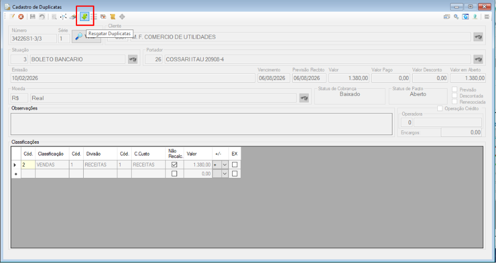Click the lookup button beside Moeda Real field
496x263 pixels.
point(304,98)
